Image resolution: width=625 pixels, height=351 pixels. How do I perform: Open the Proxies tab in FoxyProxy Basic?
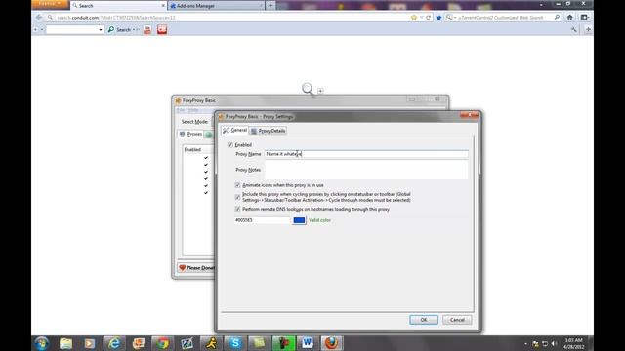click(191, 135)
